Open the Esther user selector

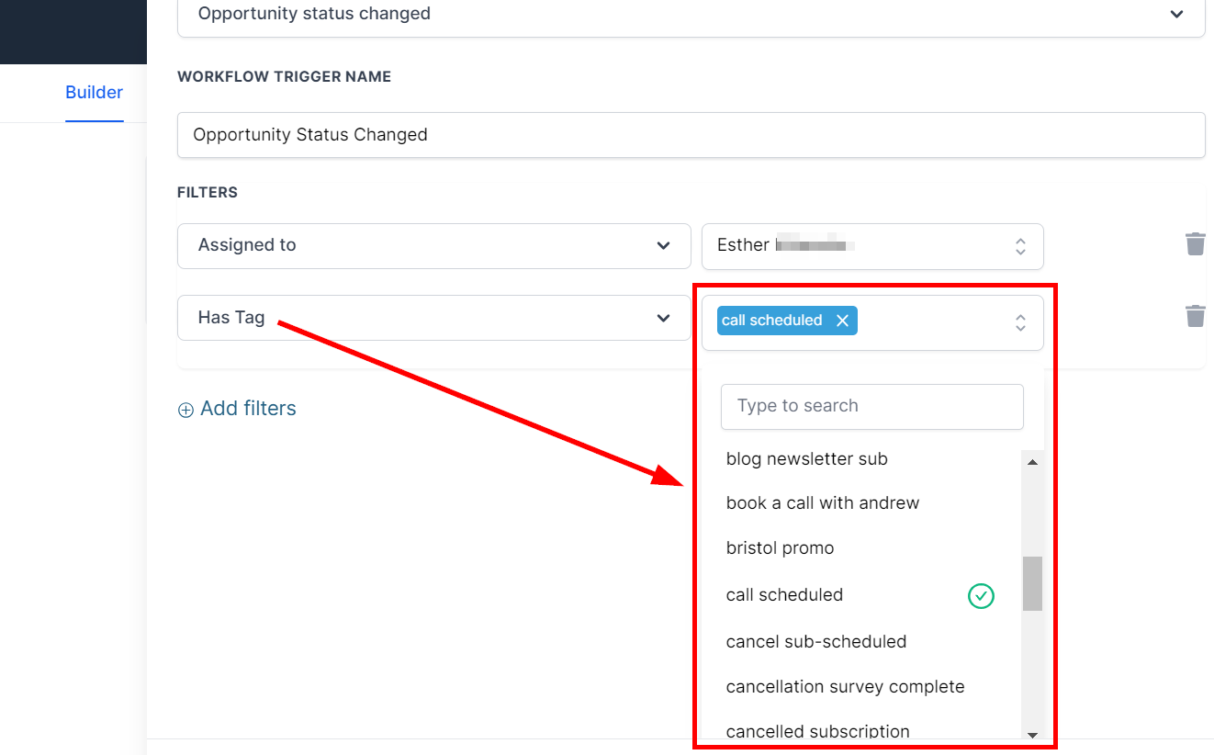click(871, 246)
